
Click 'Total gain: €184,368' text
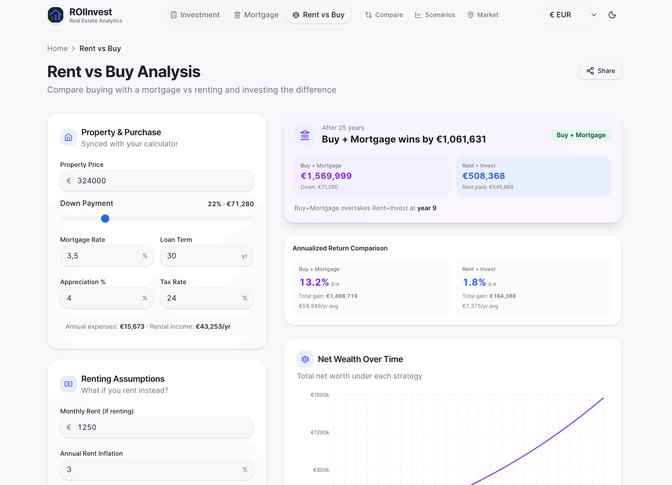pyautogui.click(x=489, y=296)
